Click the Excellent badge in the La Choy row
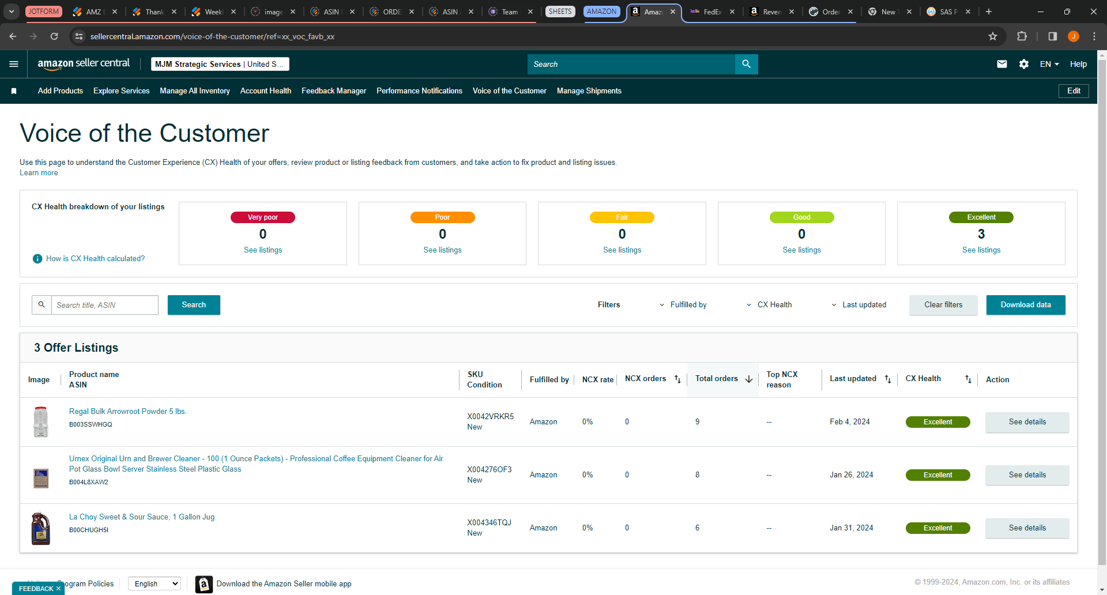The image size is (1107, 595). (x=937, y=528)
